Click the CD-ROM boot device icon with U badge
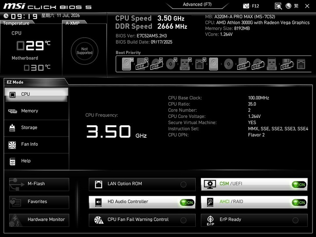This screenshot has height=237, width=316. [x=171, y=64]
